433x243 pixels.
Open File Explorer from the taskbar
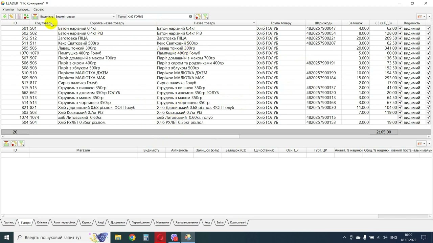118,237
